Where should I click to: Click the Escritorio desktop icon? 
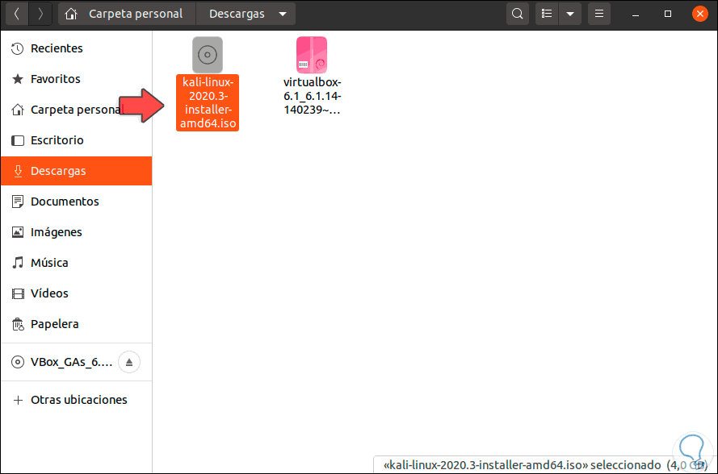pyautogui.click(x=18, y=140)
